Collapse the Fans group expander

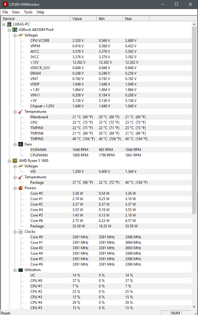pyautogui.click(x=15, y=145)
